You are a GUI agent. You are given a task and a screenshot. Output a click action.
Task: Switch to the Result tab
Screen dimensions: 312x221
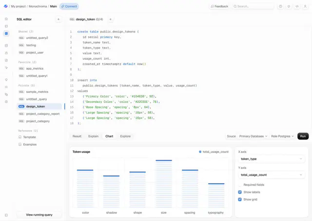pos(77,136)
